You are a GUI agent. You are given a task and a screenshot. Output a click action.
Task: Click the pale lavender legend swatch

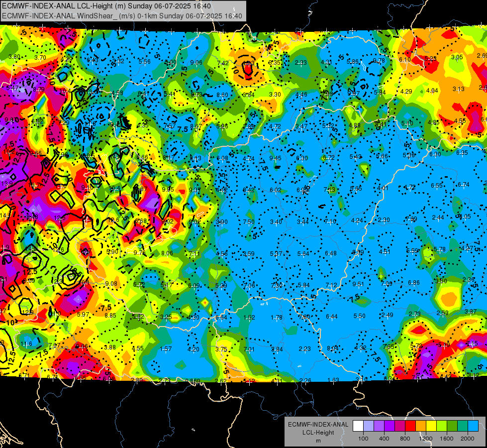(369, 426)
